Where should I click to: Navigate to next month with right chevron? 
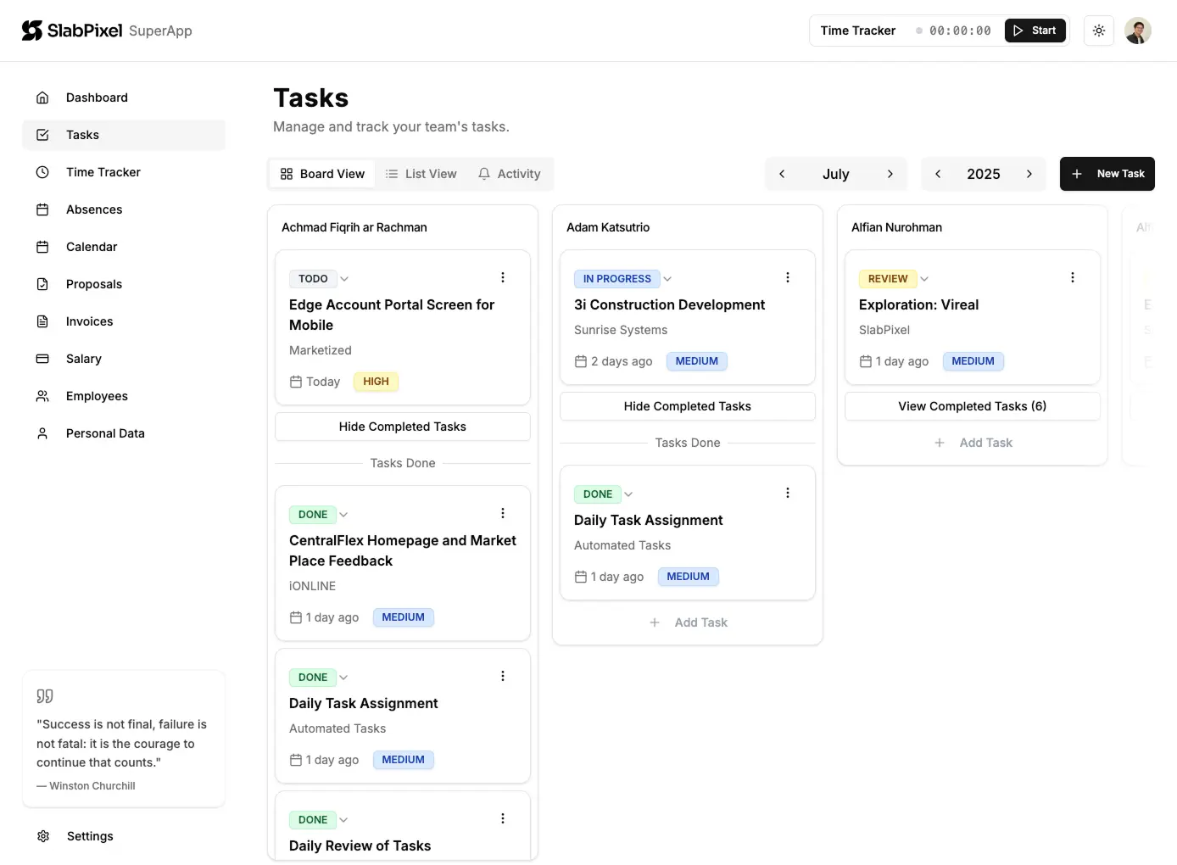point(890,174)
